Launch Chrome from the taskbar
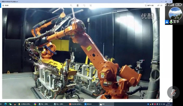Image resolution: width=183 pixels, height=106 pixels. coord(35,104)
